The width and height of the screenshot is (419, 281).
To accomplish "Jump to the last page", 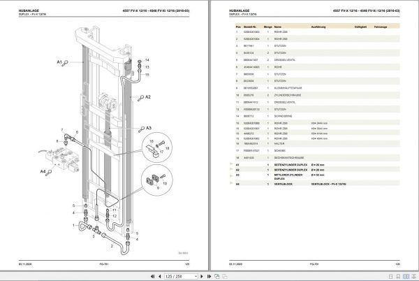I will tap(209, 276).
